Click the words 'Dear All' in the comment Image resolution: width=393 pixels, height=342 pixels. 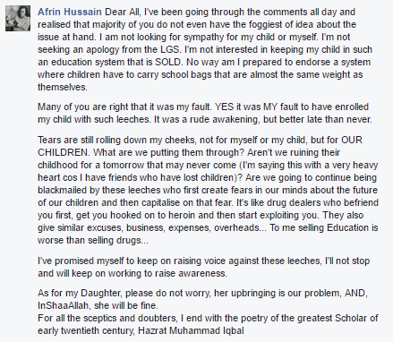point(122,12)
